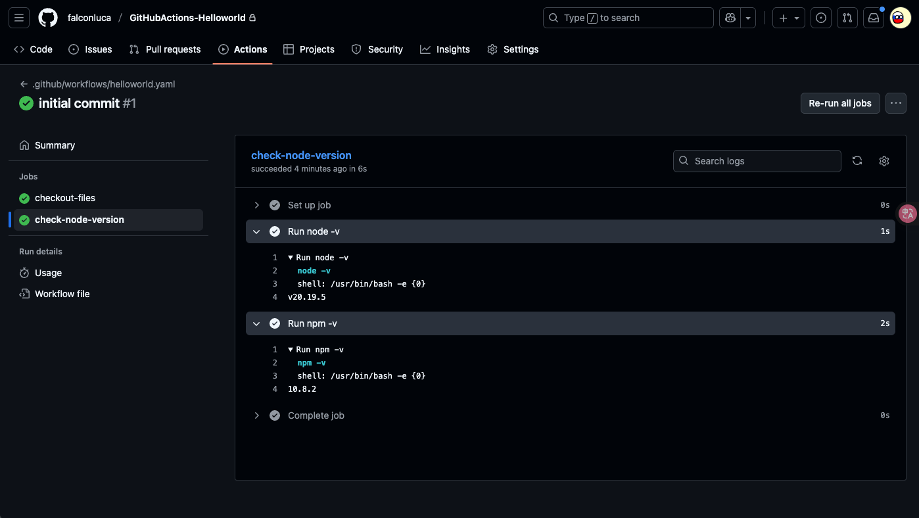Open the notifications inbox icon
The height and width of the screenshot is (518, 919).
coord(874,18)
